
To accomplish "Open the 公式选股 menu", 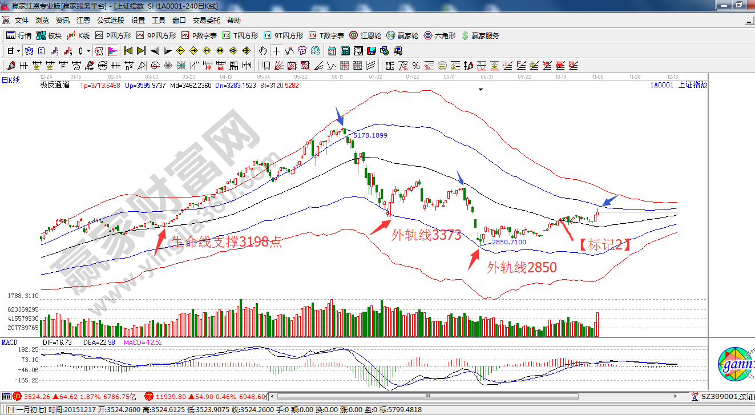I will tap(110, 20).
